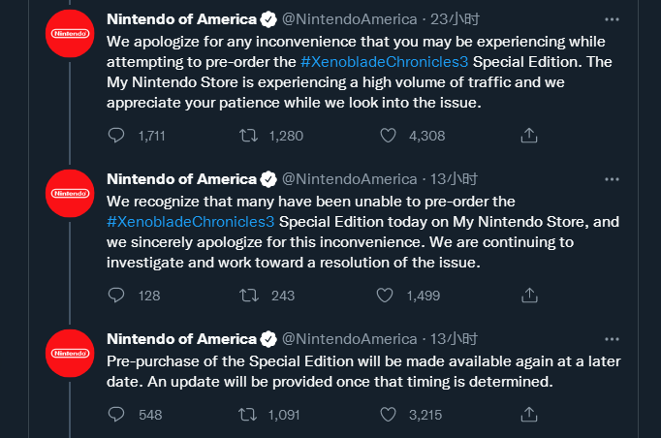This screenshot has width=661, height=438.
Task: Share the second tweet about investigating the issue
Action: 529,296
